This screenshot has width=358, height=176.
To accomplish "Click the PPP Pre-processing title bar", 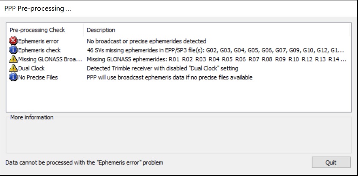I will tap(179, 9).
